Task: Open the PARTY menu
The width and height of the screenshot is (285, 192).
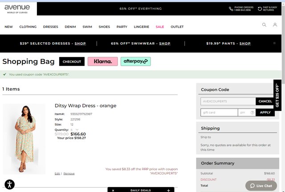Action: (x=122, y=27)
